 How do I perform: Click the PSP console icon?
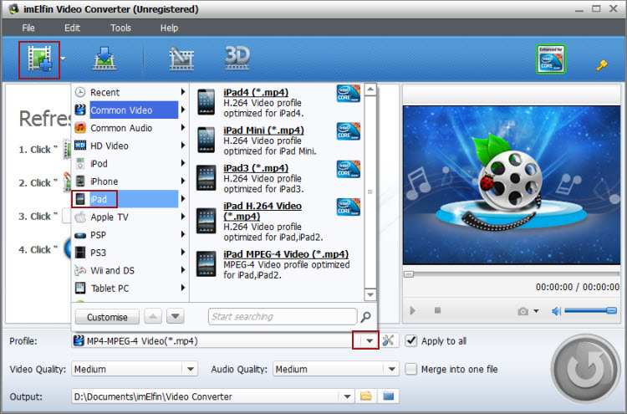80,235
